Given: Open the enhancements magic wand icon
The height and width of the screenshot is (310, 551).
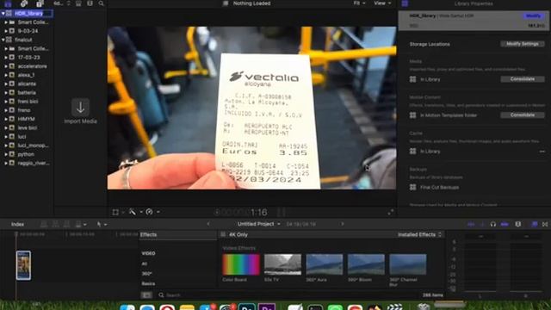Looking at the screenshot, I should point(133,212).
